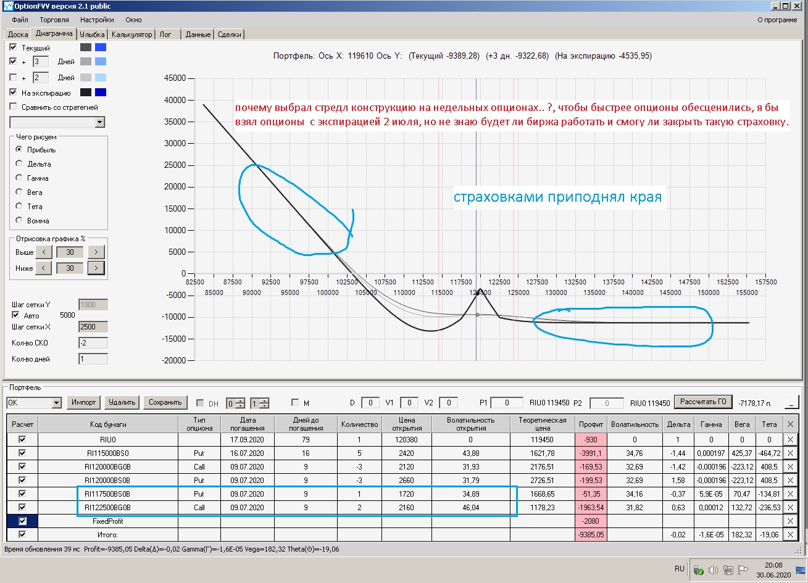
Task: Decrease the Выше clipping percent with left arrow
Action: pos(43,252)
